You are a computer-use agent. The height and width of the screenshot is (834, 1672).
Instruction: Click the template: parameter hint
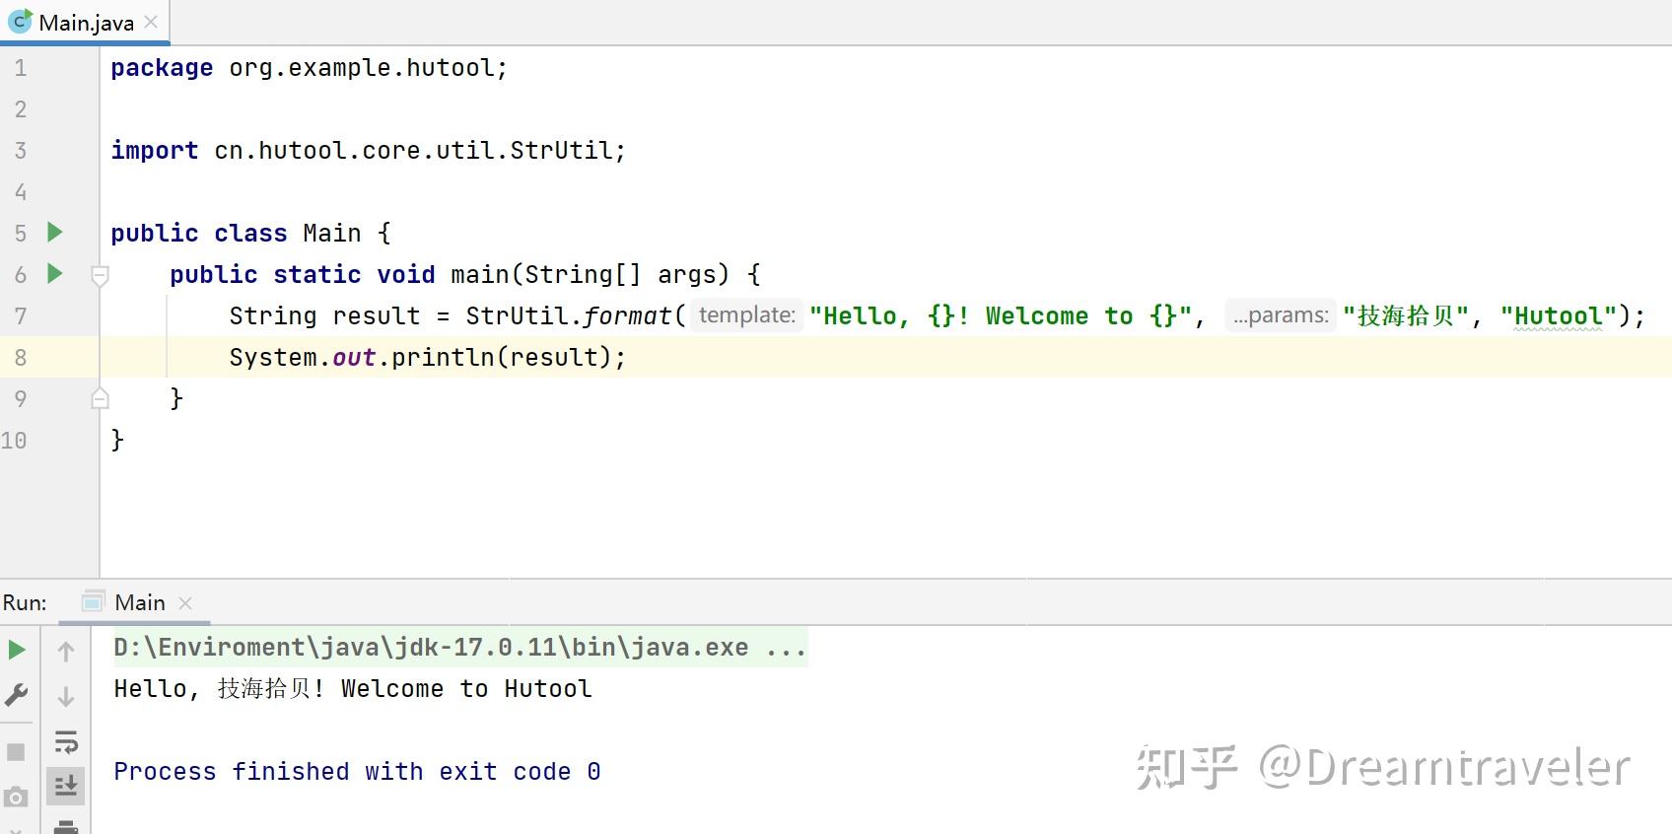(x=746, y=315)
